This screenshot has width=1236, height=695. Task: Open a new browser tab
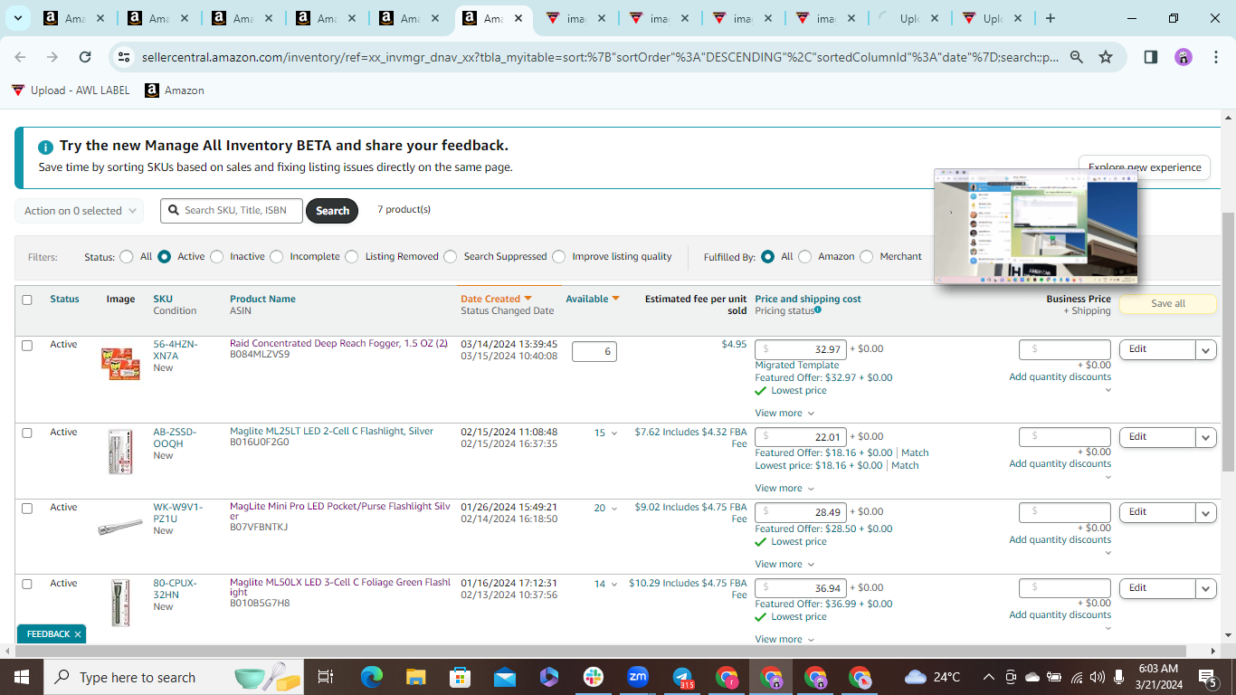pos(1051,18)
